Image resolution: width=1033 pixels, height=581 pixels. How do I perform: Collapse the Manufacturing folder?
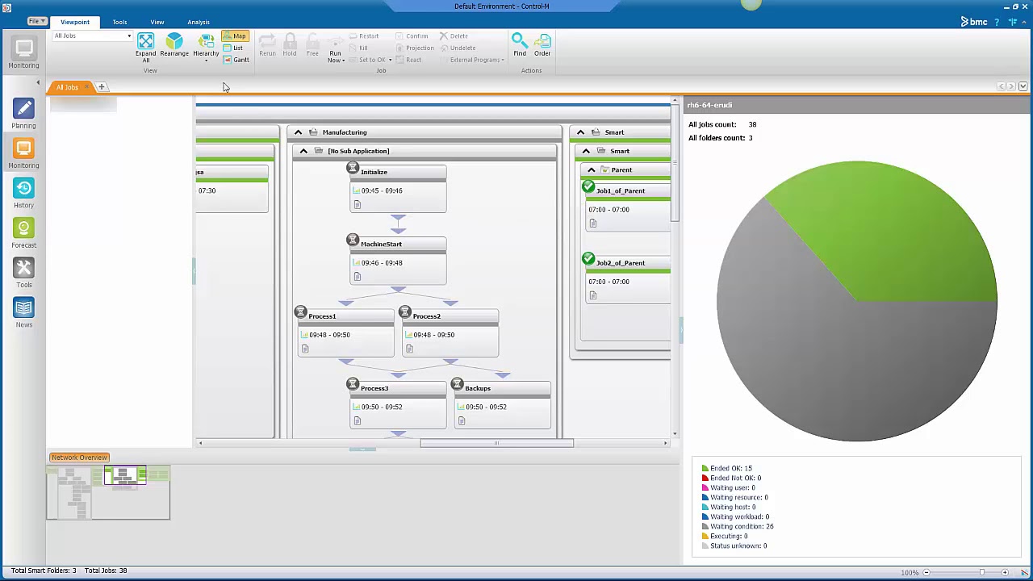pos(298,132)
